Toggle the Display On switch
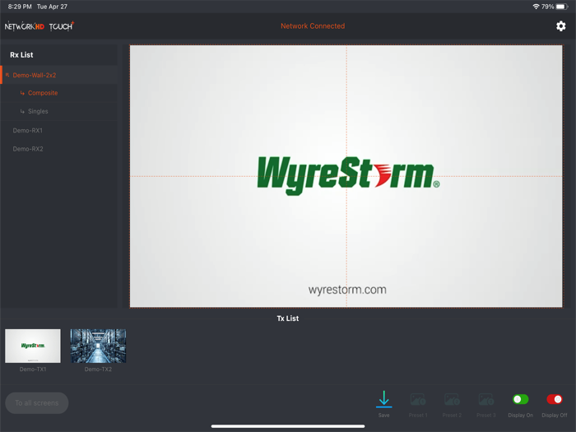Image resolution: width=576 pixels, height=432 pixels. (x=521, y=399)
